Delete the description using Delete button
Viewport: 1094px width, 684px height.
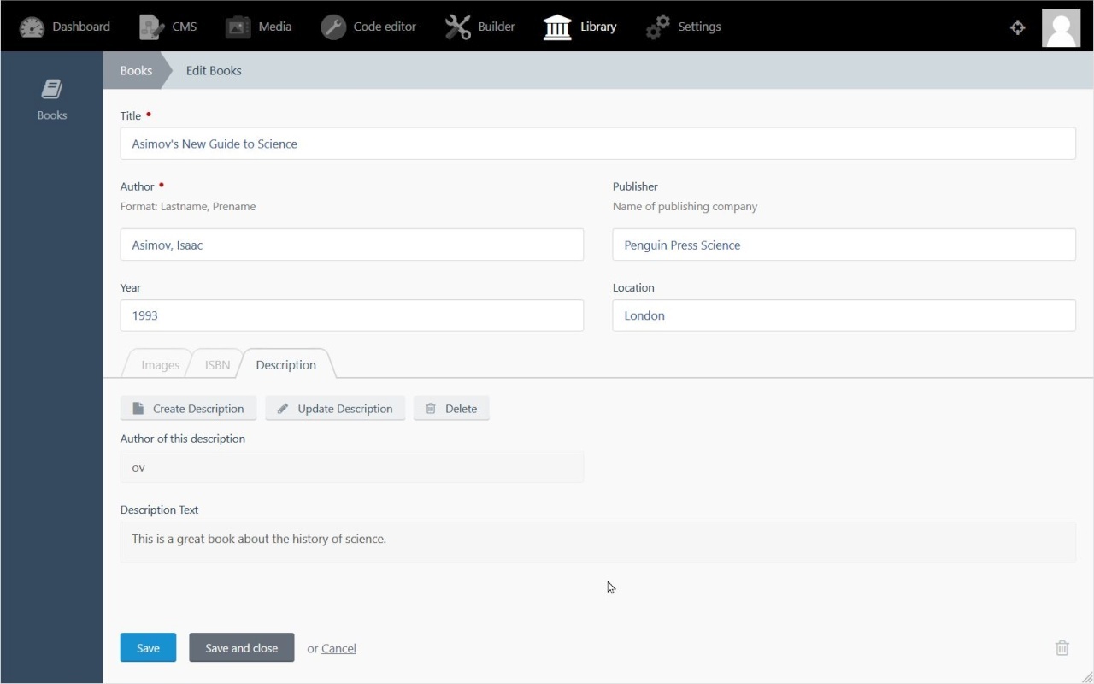pyautogui.click(x=451, y=409)
